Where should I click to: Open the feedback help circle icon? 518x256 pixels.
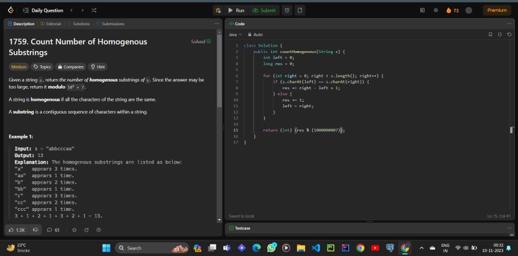pyautogui.click(x=98, y=230)
